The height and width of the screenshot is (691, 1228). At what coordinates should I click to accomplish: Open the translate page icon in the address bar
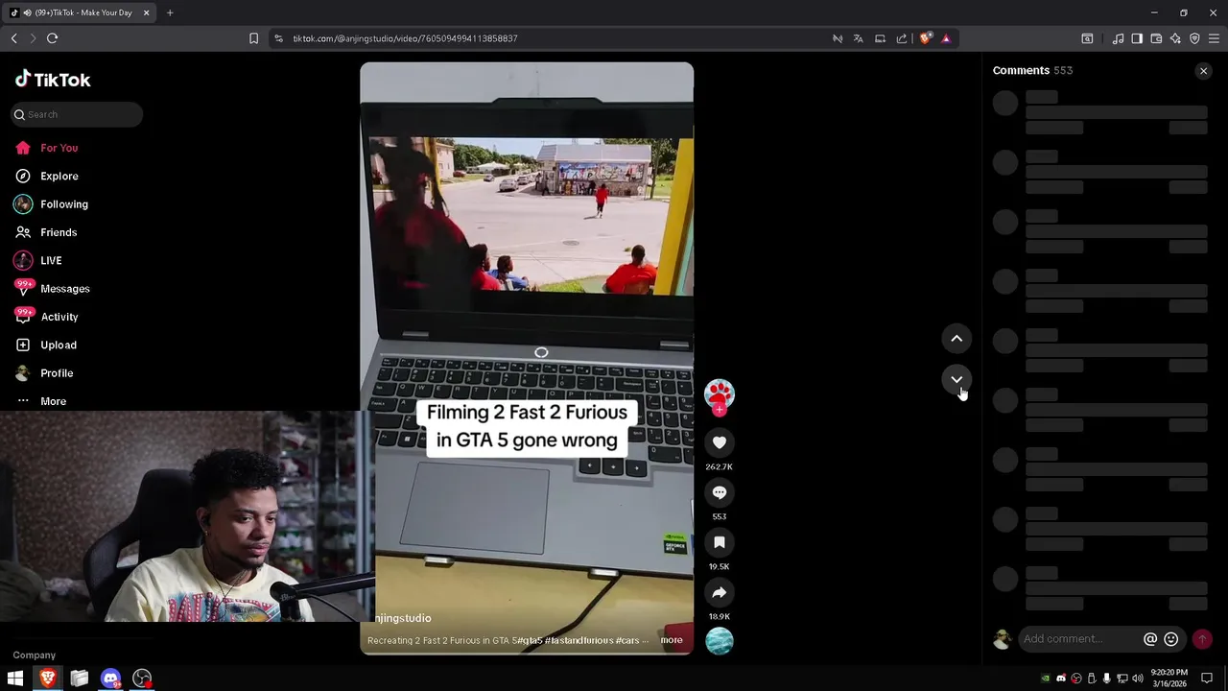click(x=859, y=38)
